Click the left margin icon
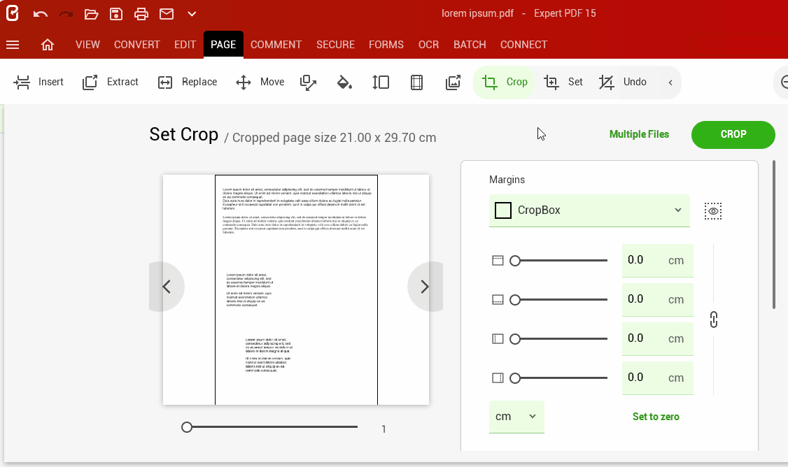 tap(498, 339)
